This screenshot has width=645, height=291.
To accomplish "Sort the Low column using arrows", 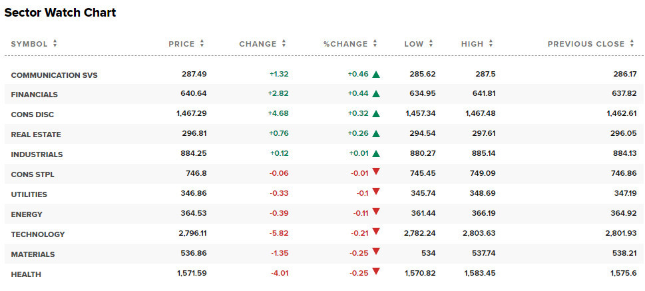I will click(x=431, y=44).
